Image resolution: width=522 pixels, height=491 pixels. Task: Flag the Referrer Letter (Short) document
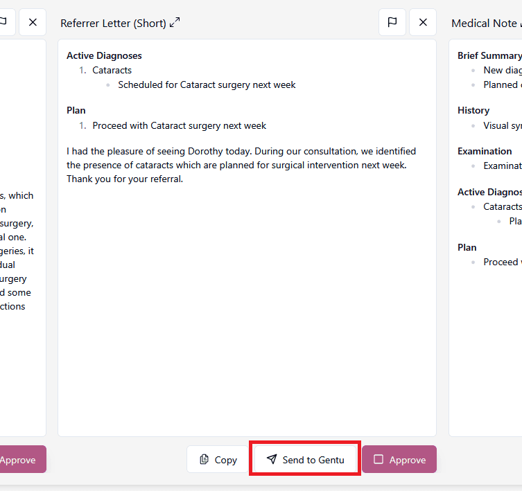click(392, 22)
